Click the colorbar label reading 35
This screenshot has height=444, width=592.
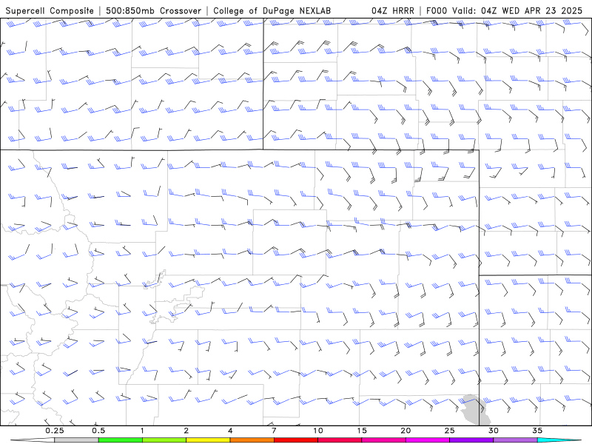coord(537,431)
